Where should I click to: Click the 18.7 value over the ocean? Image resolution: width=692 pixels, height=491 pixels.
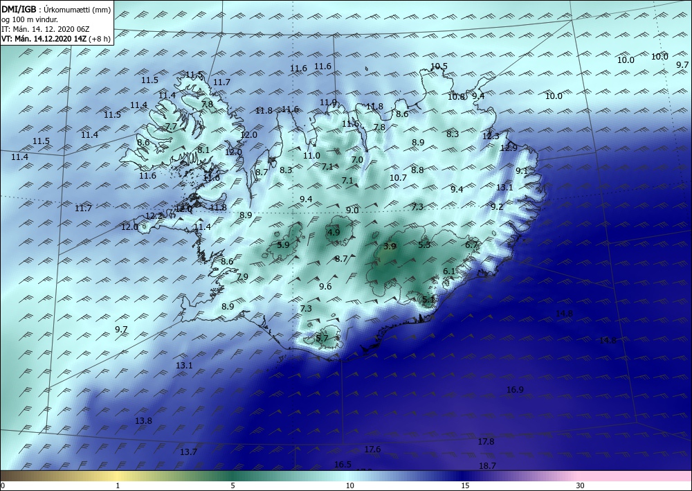(x=487, y=466)
